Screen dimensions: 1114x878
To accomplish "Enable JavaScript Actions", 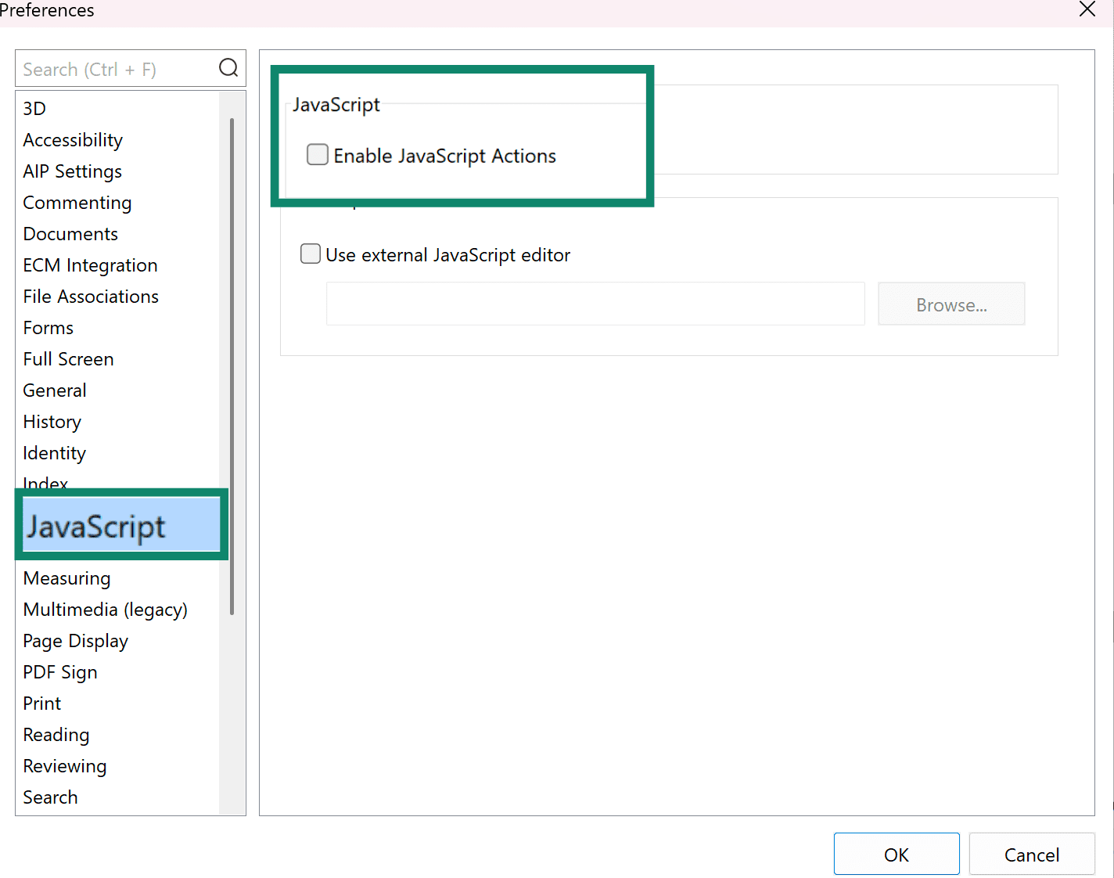I will coord(317,154).
